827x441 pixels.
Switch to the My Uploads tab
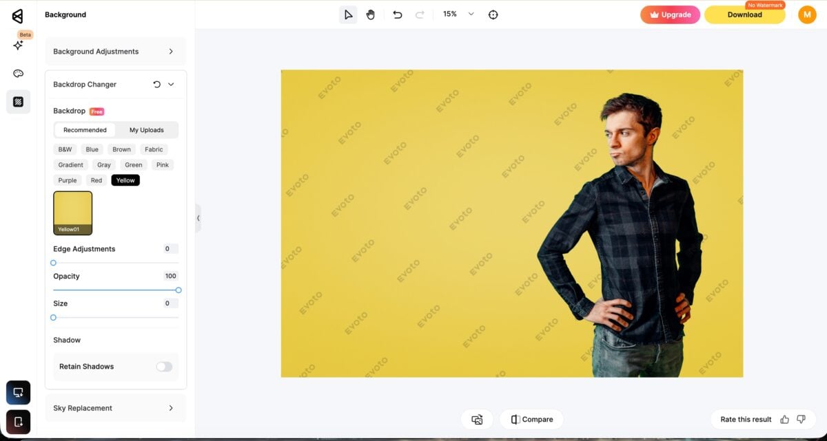pos(146,129)
